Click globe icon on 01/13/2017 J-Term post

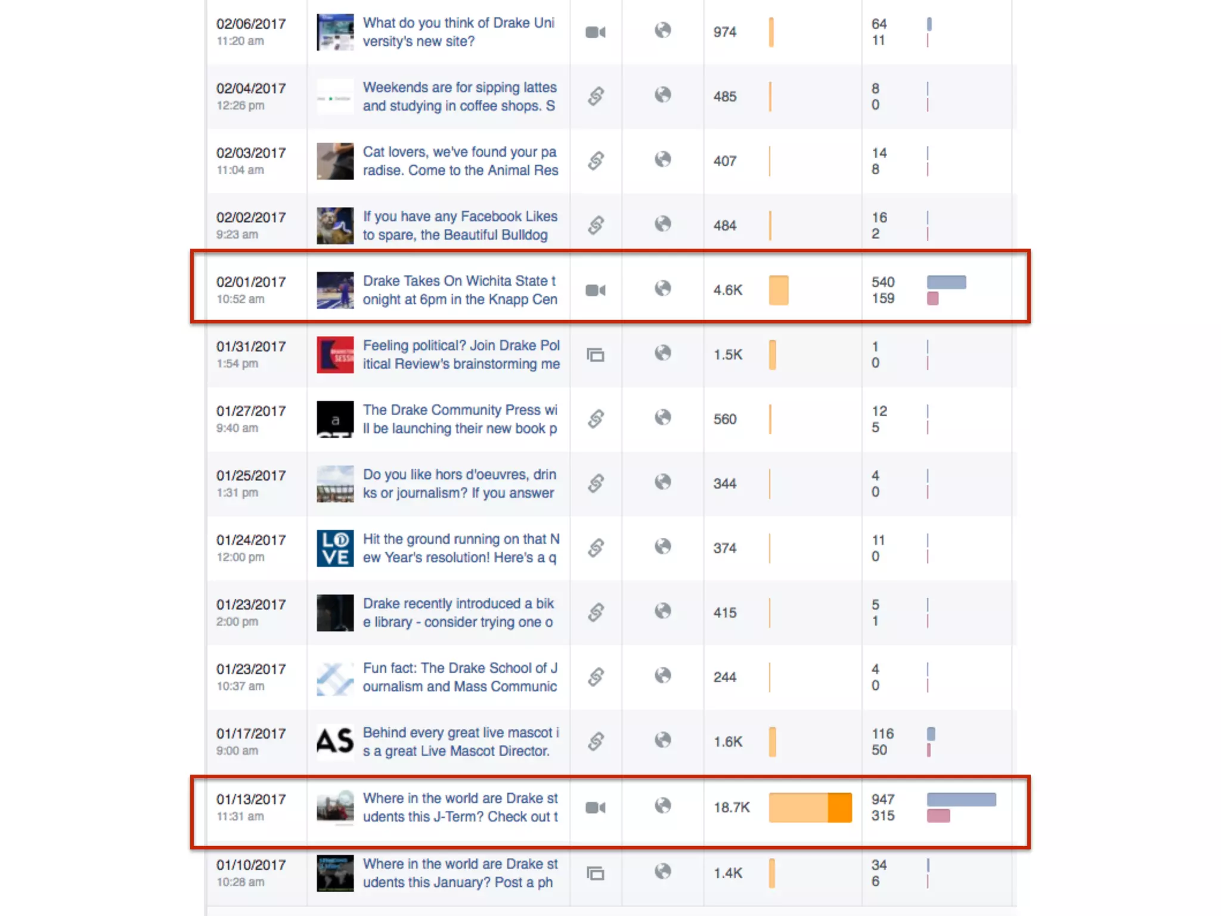point(662,806)
